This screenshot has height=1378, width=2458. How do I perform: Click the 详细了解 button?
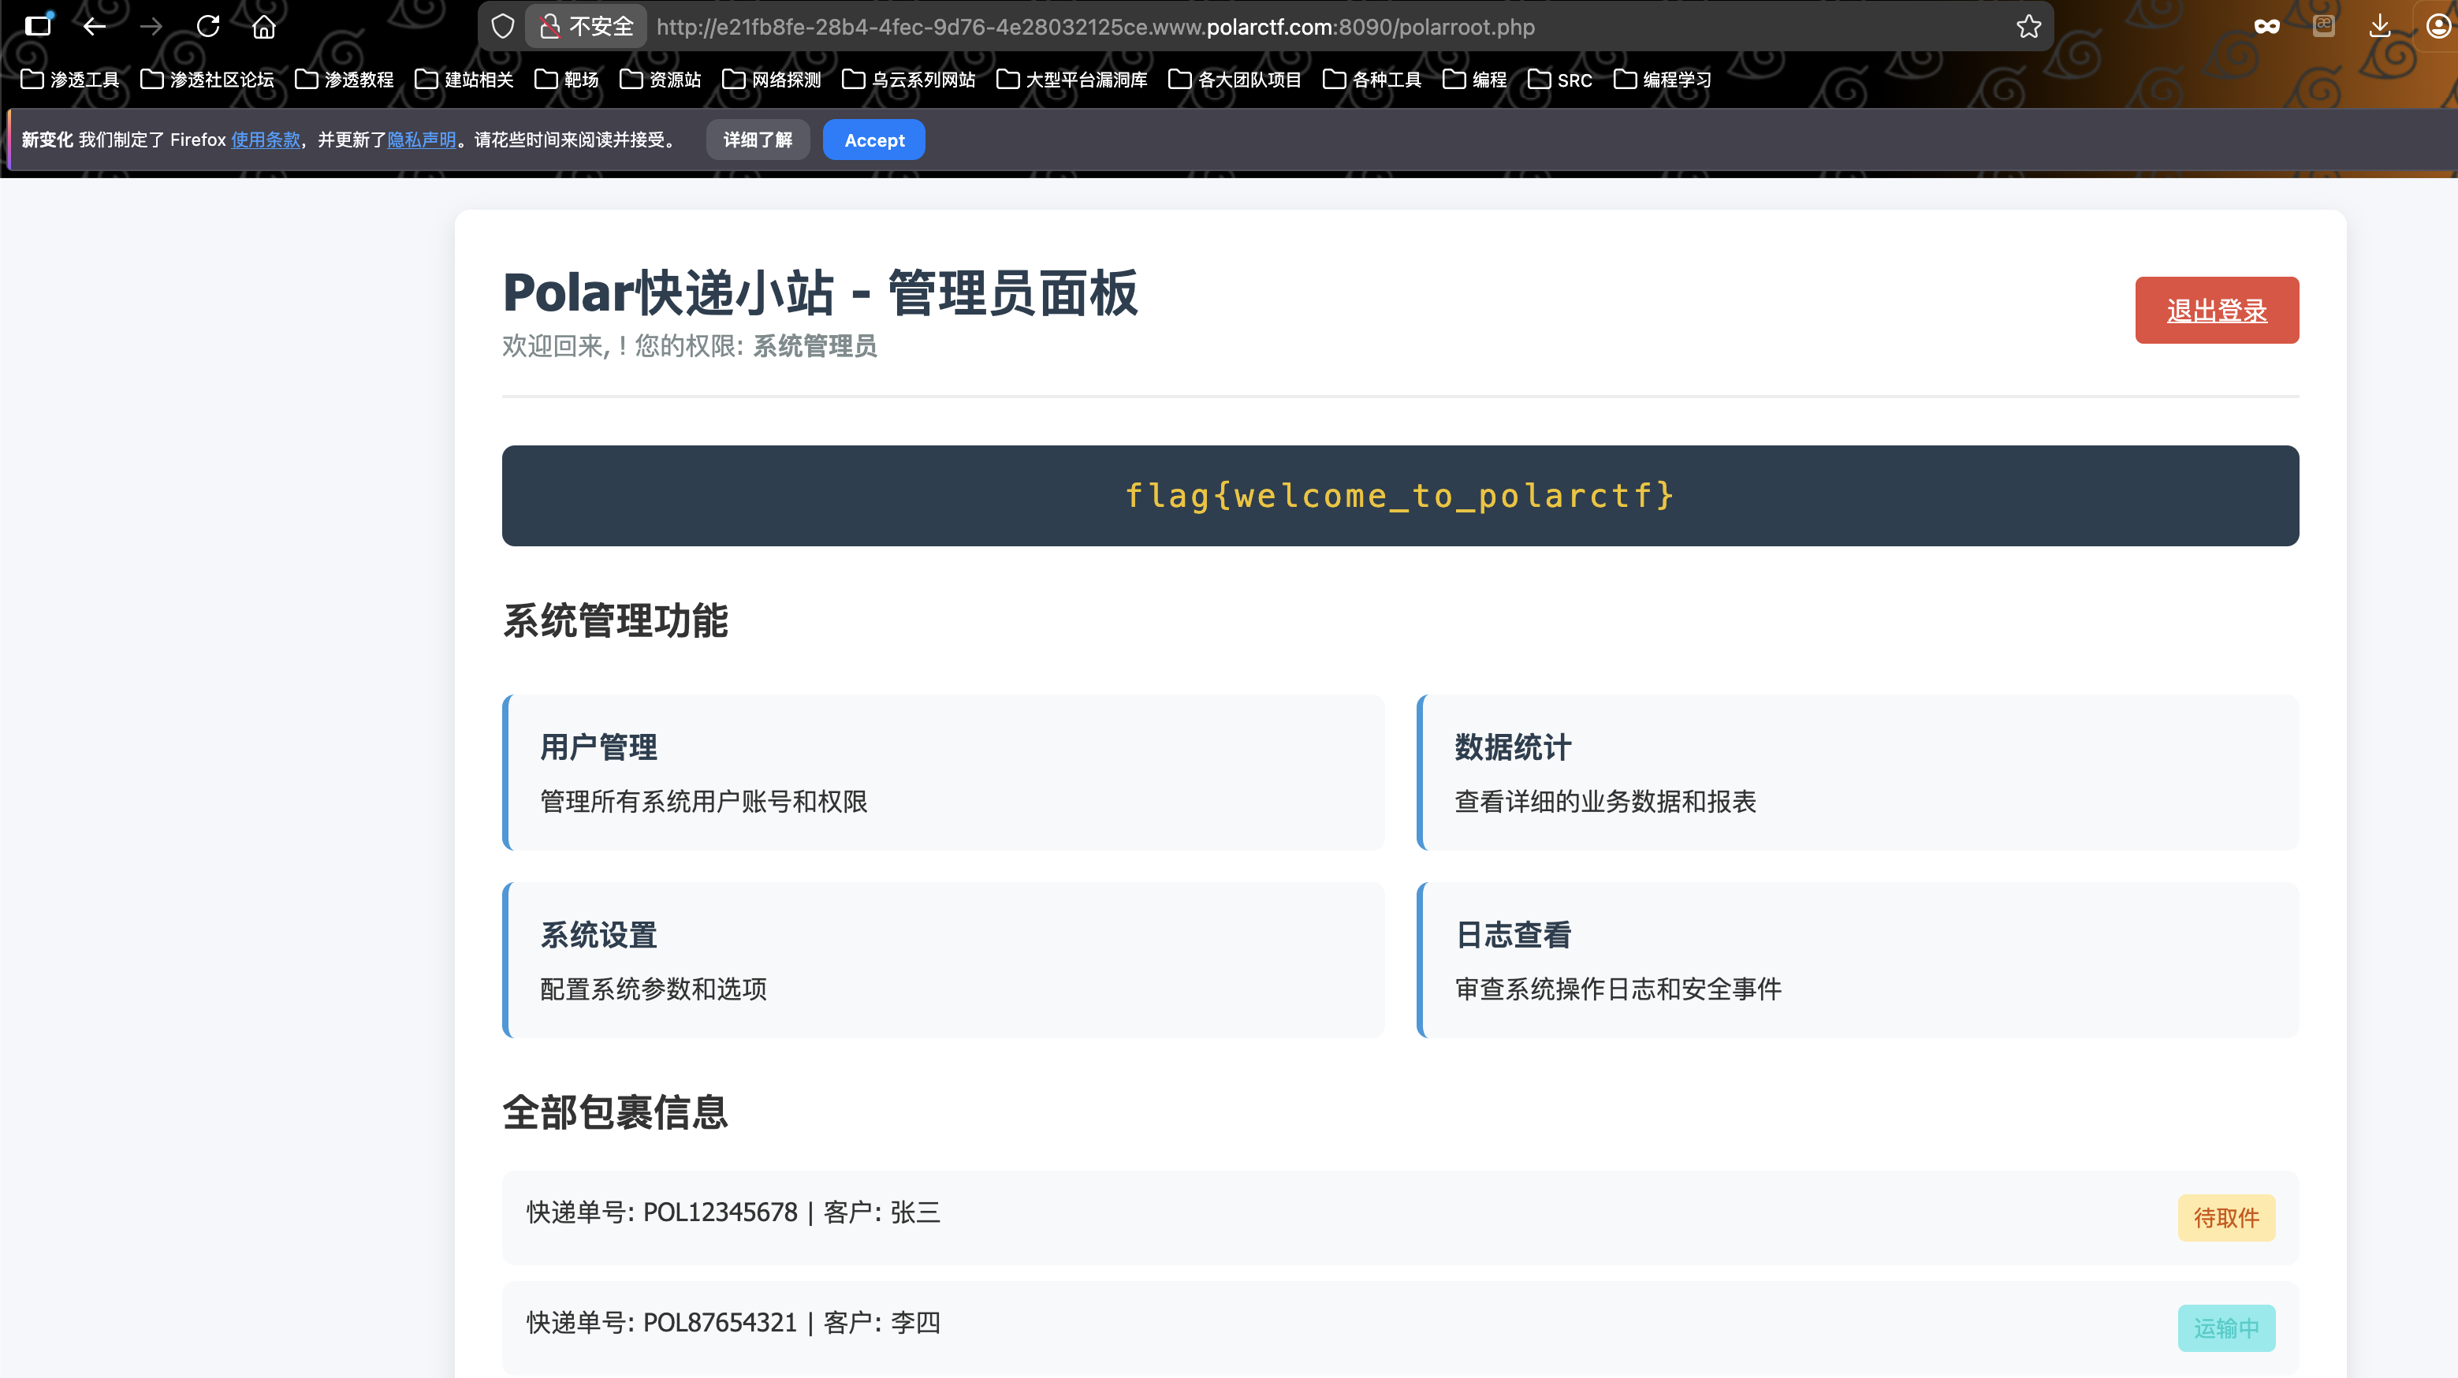click(x=757, y=140)
